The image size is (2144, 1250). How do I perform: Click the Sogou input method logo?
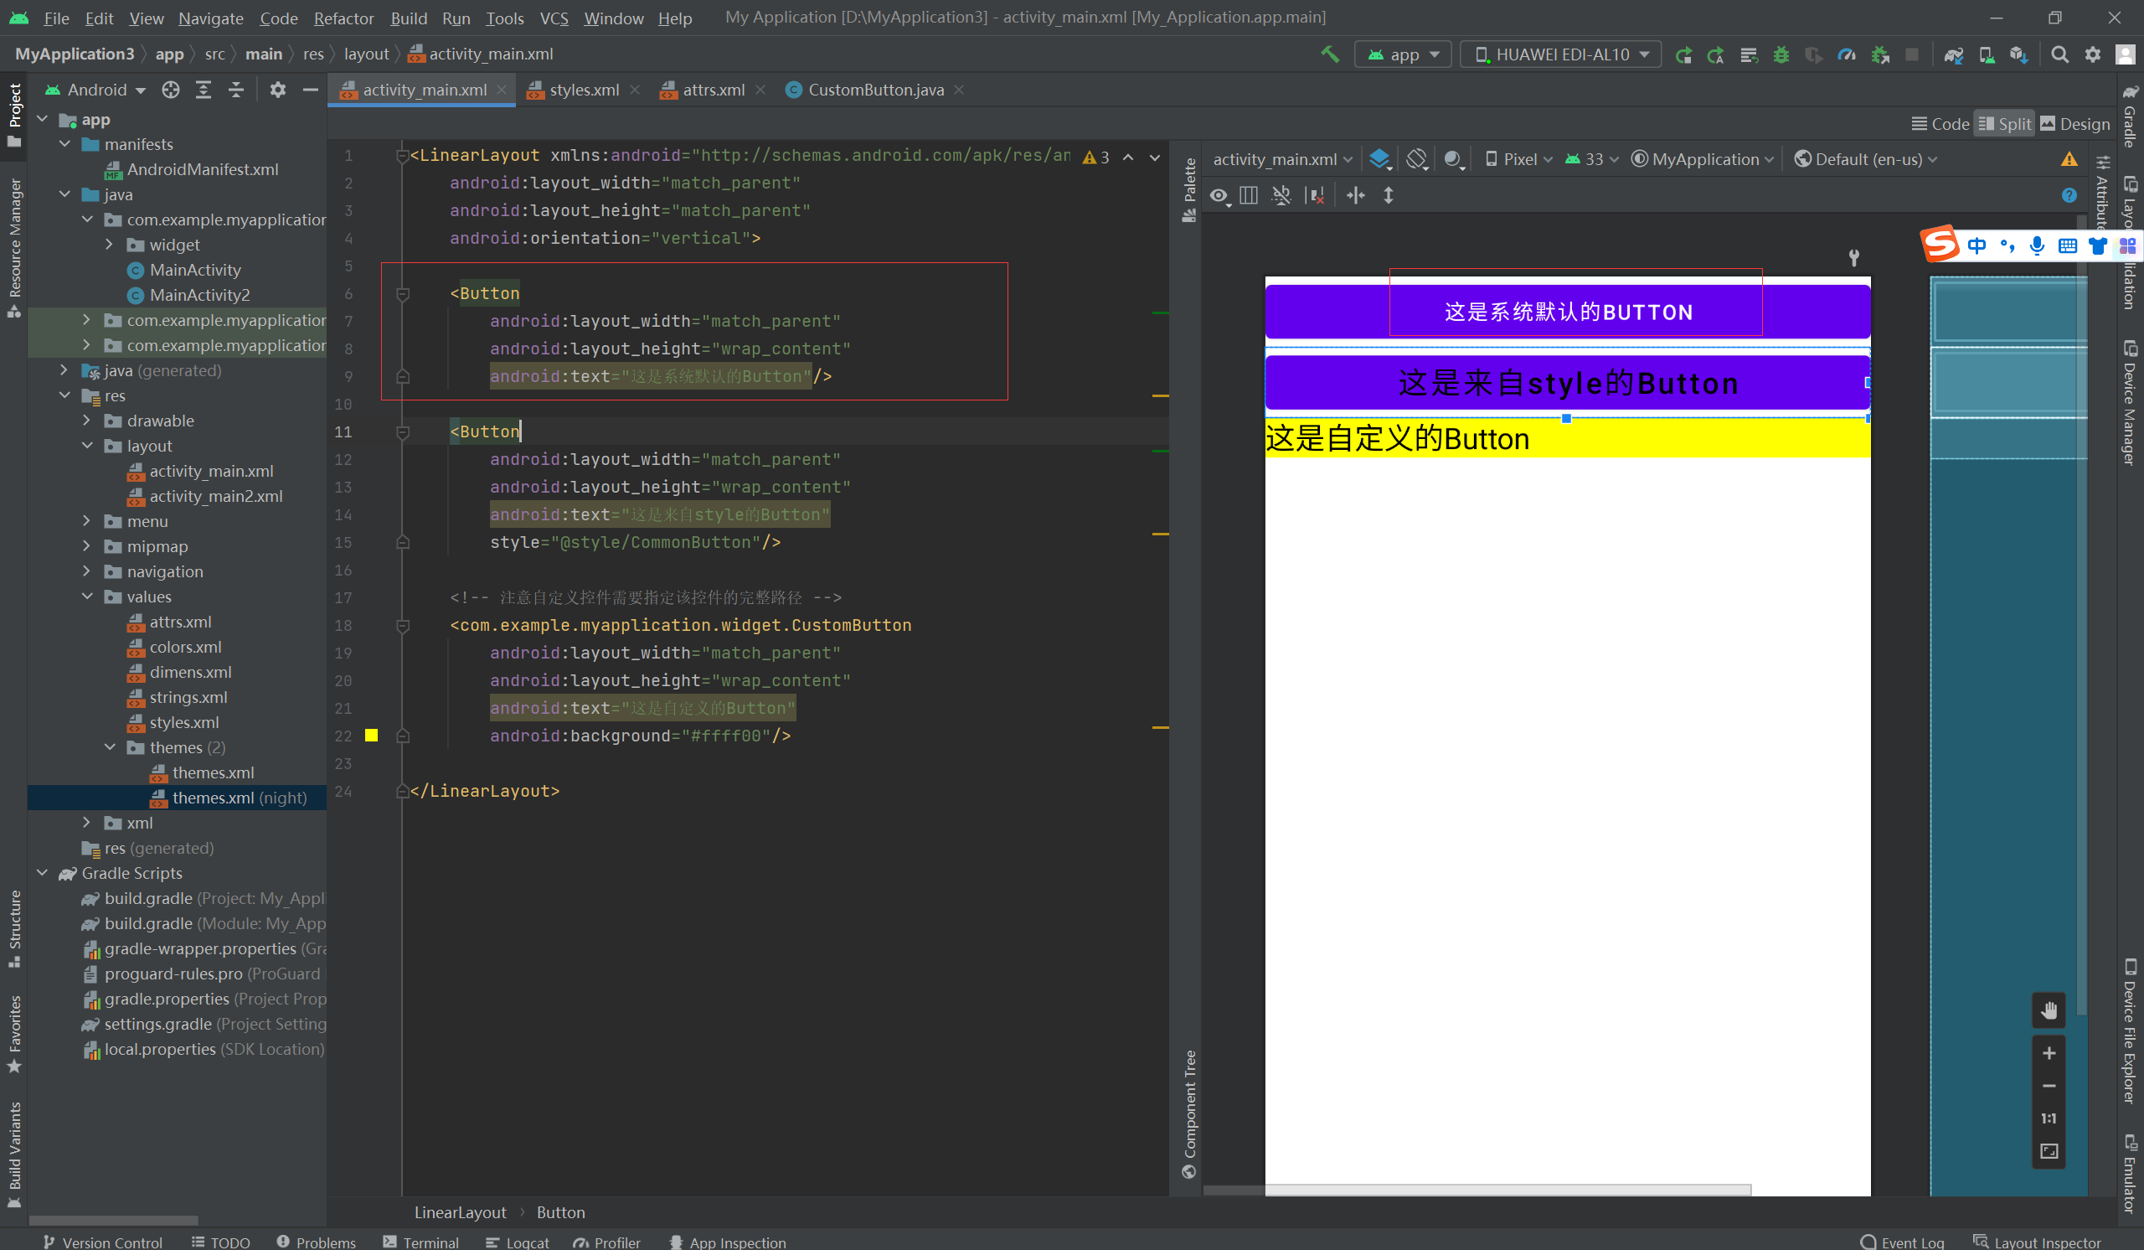click(1940, 245)
